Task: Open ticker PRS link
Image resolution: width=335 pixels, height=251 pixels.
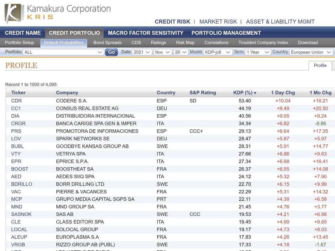Action: pos(16,131)
